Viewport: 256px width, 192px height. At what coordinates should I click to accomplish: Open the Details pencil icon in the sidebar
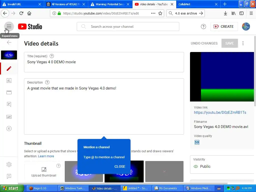pyautogui.click(x=9, y=68)
